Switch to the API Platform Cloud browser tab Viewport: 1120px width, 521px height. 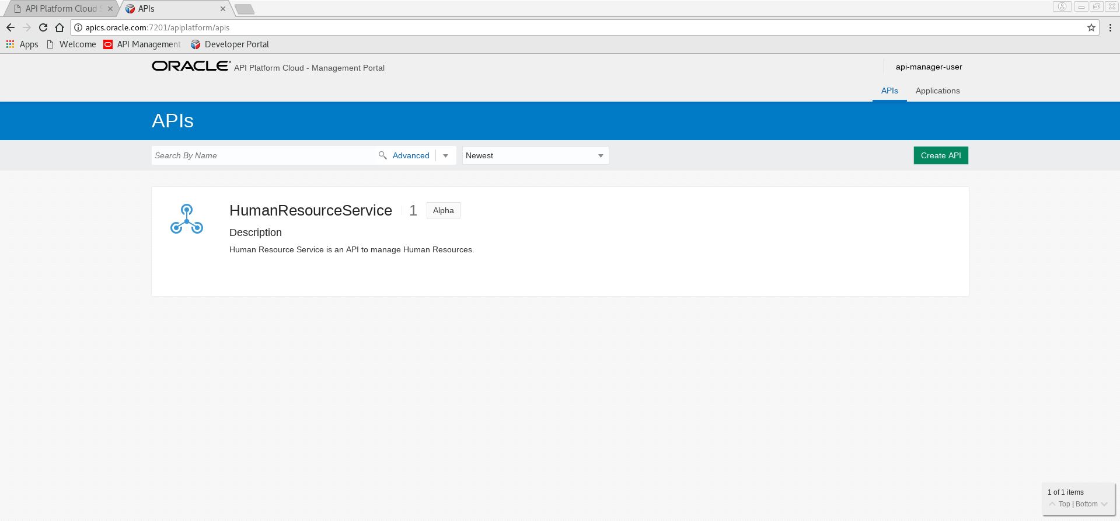pos(61,9)
